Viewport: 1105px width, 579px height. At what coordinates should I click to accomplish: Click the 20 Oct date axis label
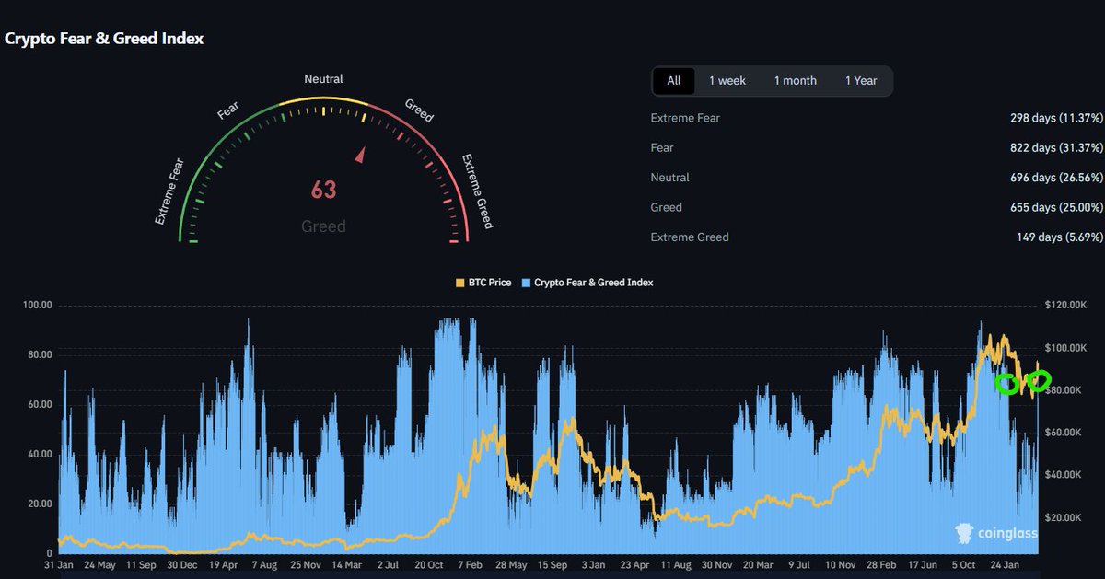430,565
